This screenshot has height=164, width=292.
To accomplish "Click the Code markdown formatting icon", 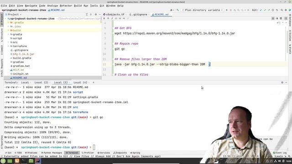I will pos(116,18).
